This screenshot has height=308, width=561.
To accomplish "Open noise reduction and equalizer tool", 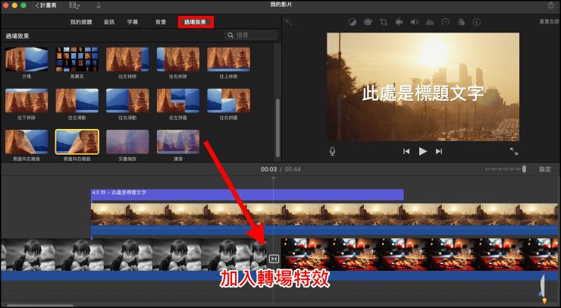I will (x=429, y=22).
